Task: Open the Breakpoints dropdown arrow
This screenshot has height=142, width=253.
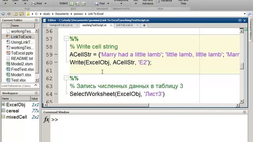Action: tap(121, 4)
